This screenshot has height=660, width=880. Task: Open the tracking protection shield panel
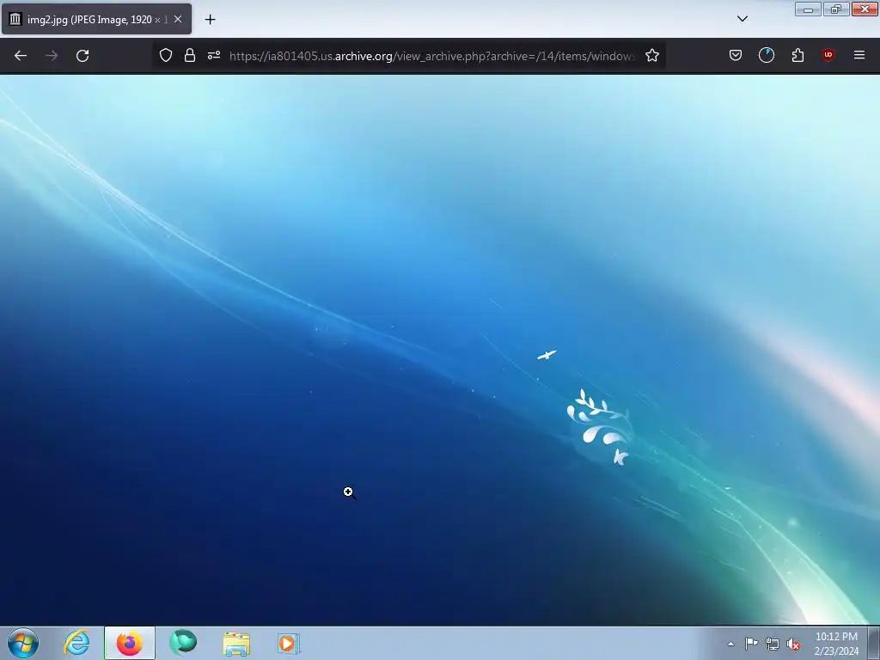166,55
